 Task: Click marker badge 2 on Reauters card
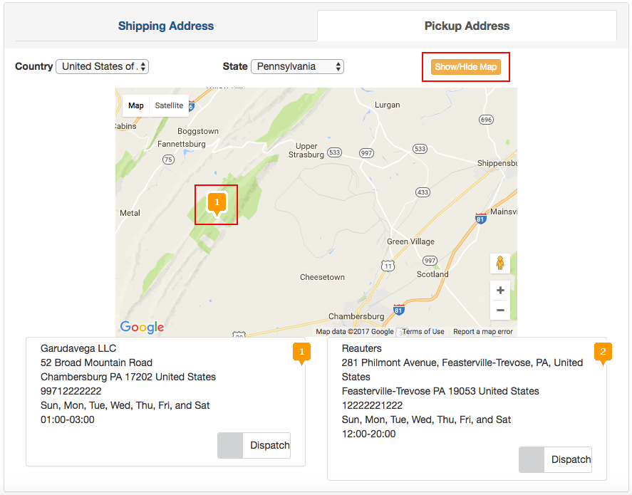point(603,353)
